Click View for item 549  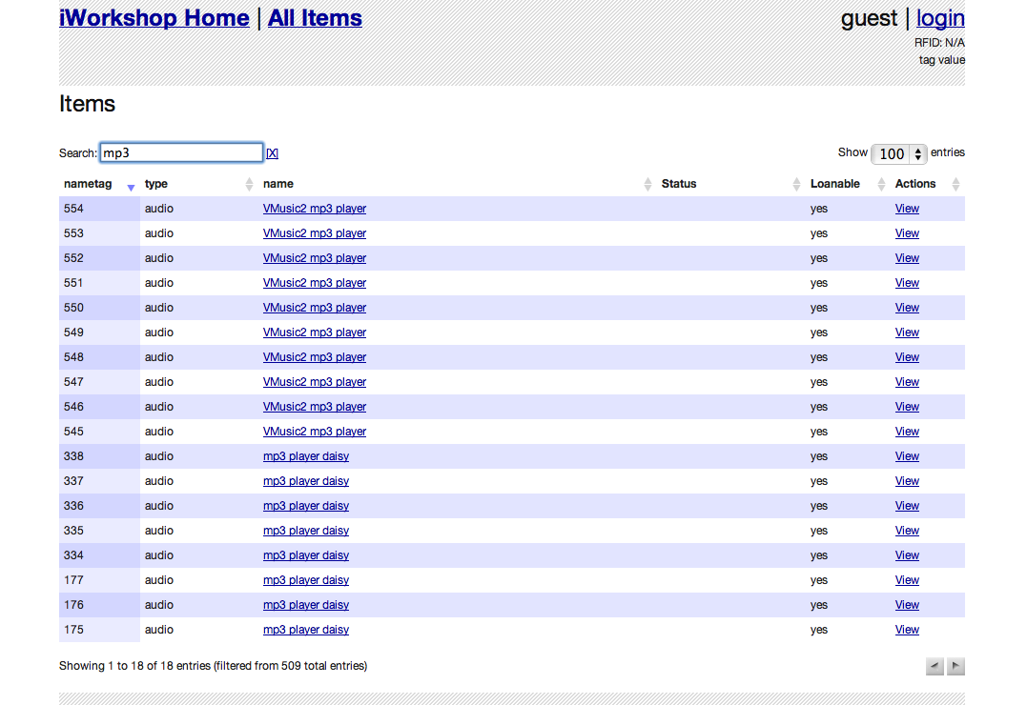[x=907, y=332]
